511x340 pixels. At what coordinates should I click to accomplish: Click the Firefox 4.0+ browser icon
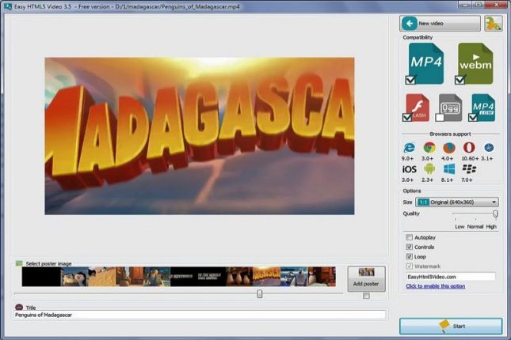point(448,148)
